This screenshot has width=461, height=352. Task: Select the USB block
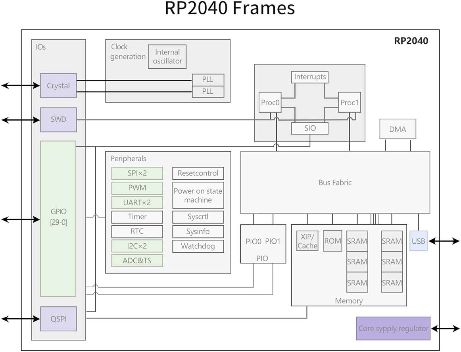click(x=419, y=241)
